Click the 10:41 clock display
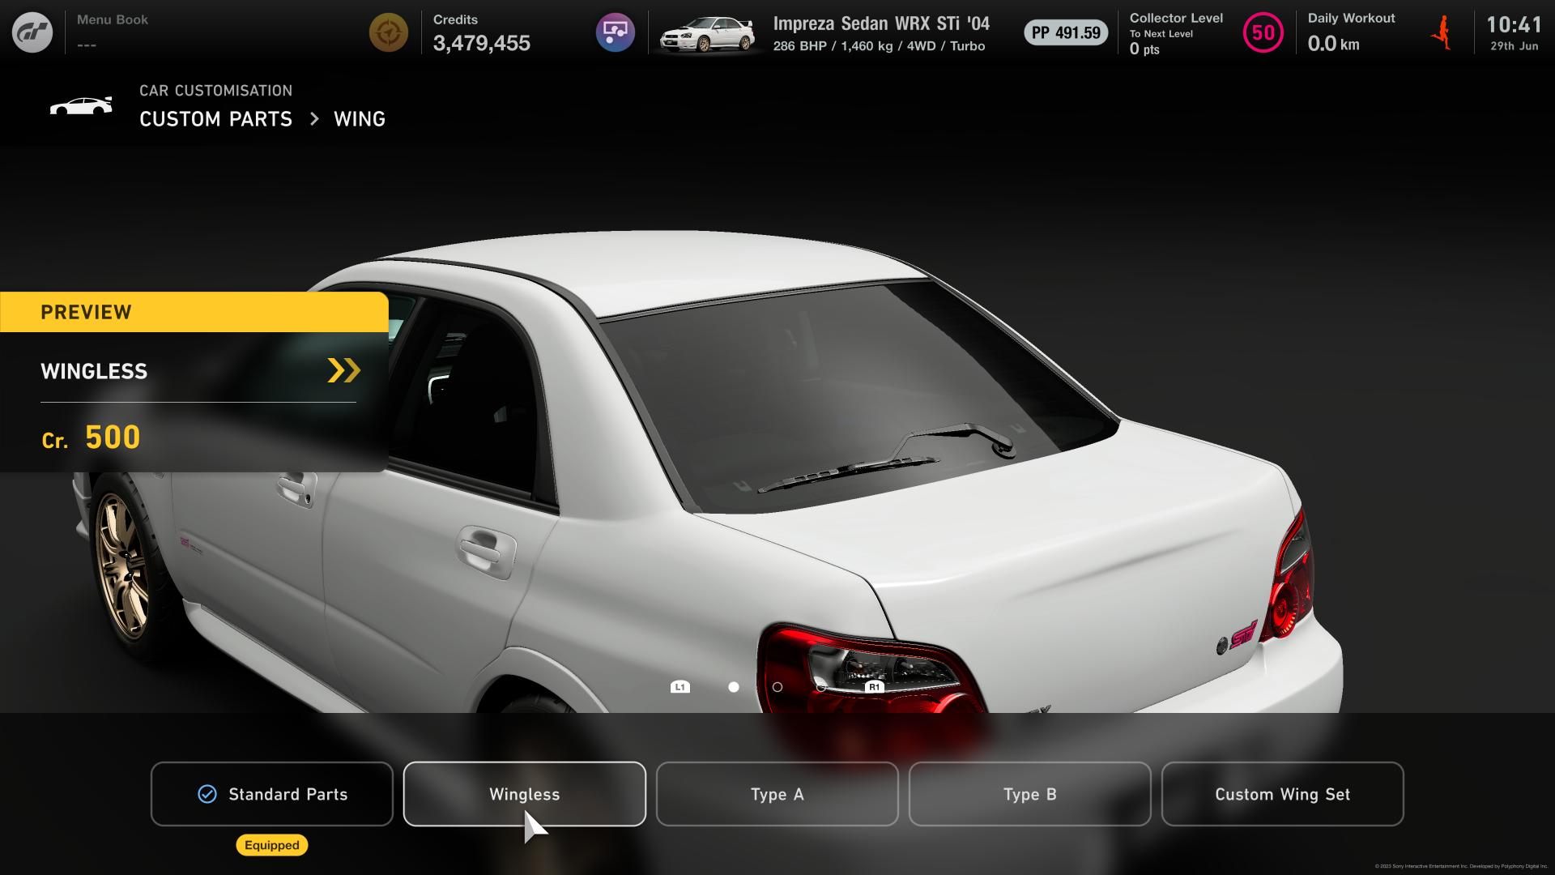This screenshot has width=1555, height=875. coord(1514,25)
